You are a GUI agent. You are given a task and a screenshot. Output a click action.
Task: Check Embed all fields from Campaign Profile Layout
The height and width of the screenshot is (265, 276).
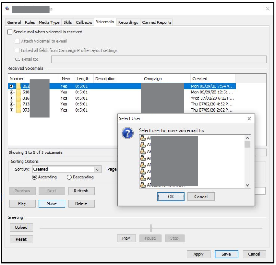(17, 50)
